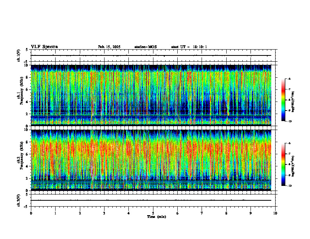Click the time axis tick label "5"
310x239 pixels.
(153, 213)
